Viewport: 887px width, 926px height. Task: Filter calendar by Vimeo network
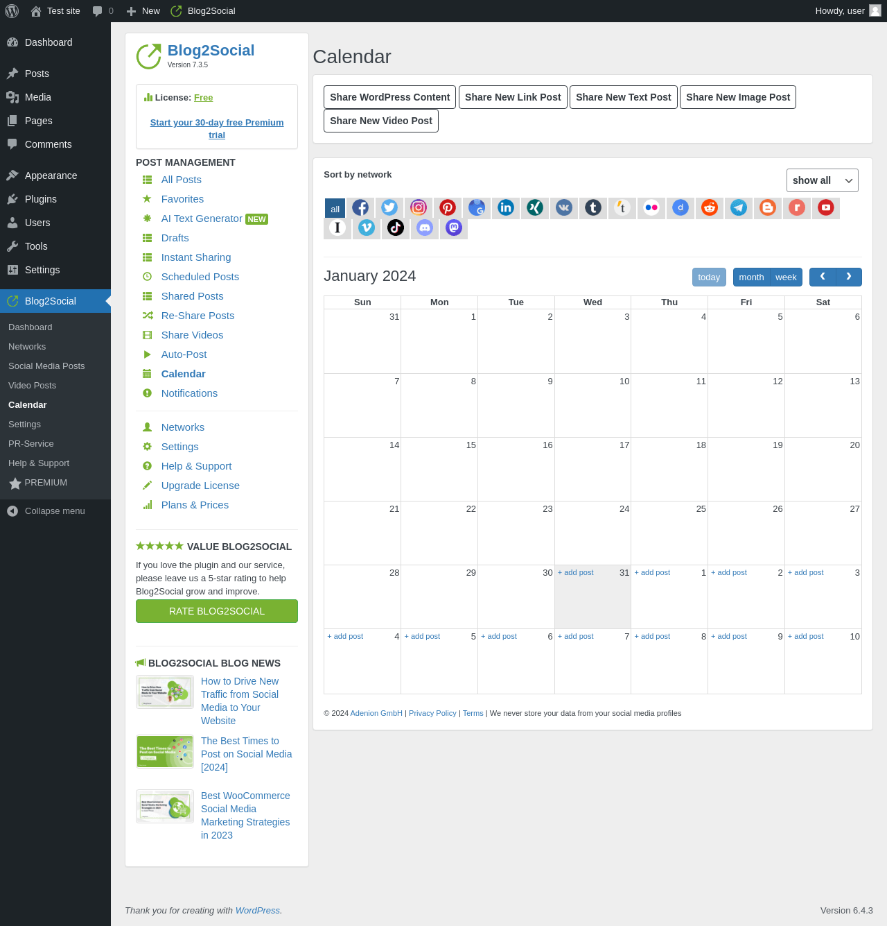click(367, 228)
